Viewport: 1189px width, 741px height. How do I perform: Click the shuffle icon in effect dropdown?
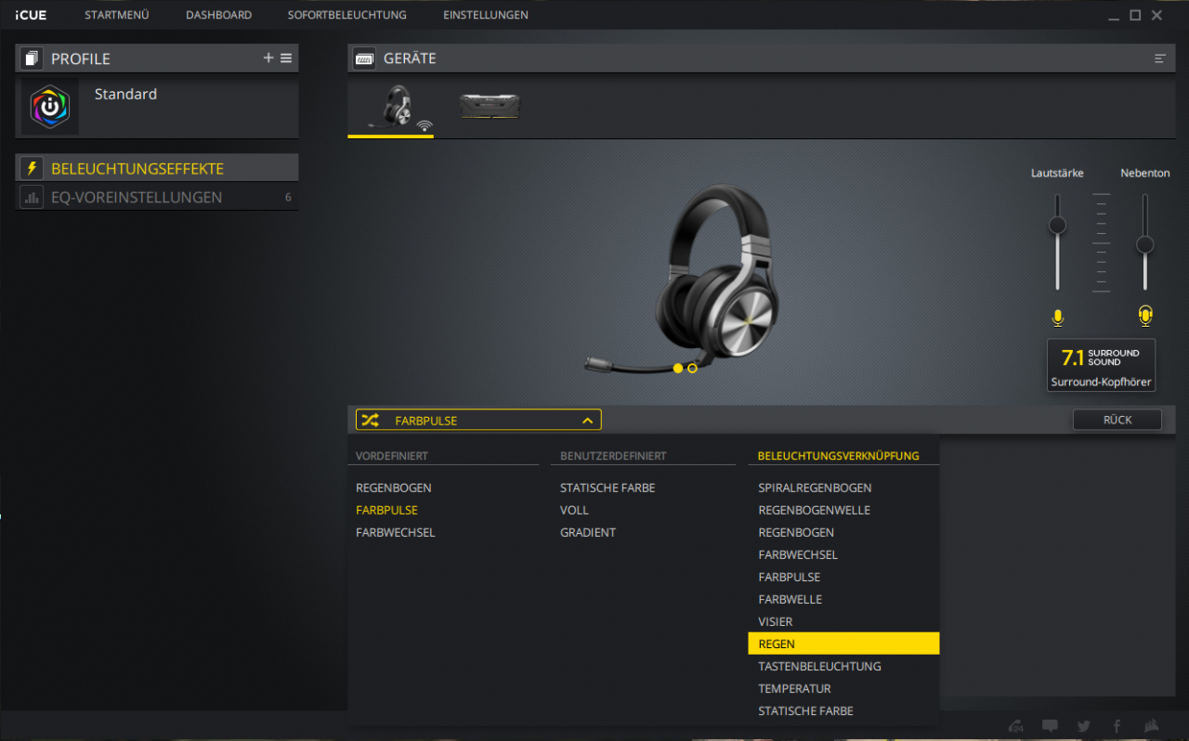tap(370, 420)
